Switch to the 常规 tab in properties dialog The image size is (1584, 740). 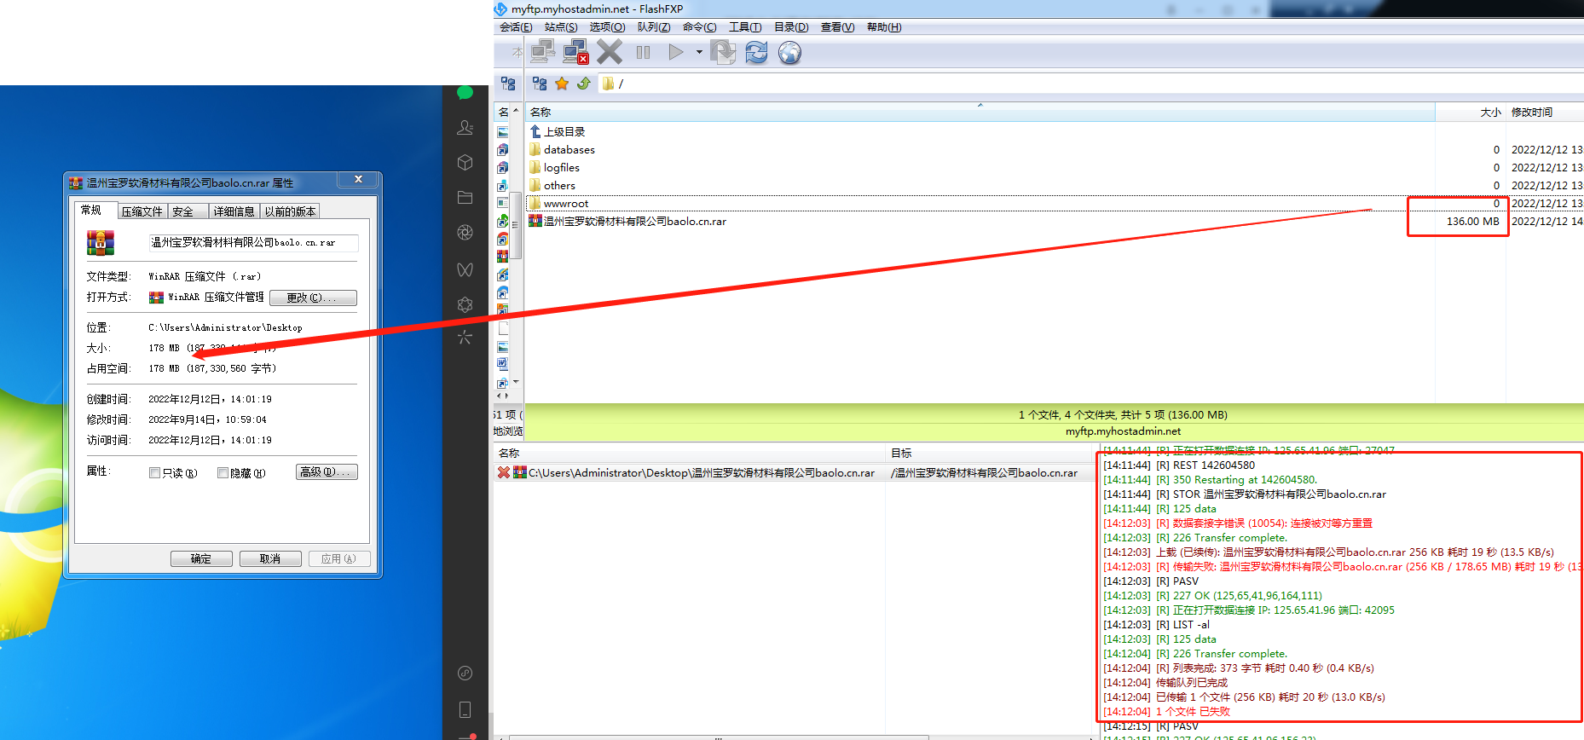[x=91, y=210]
